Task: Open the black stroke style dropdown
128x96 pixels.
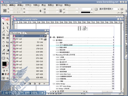Action: point(92,13)
